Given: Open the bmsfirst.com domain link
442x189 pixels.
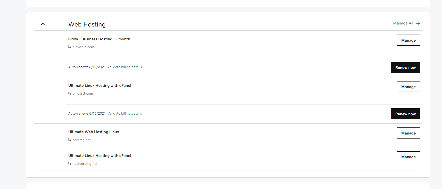Looking at the screenshot, I should click(83, 94).
